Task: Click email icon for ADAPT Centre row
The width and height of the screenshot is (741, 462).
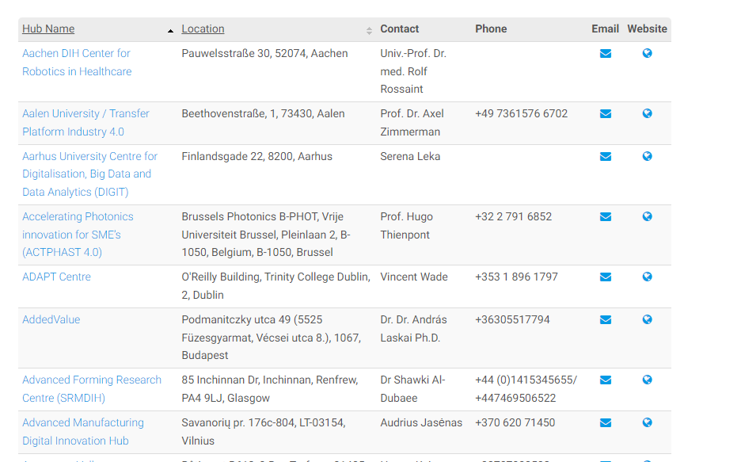Action: (606, 277)
